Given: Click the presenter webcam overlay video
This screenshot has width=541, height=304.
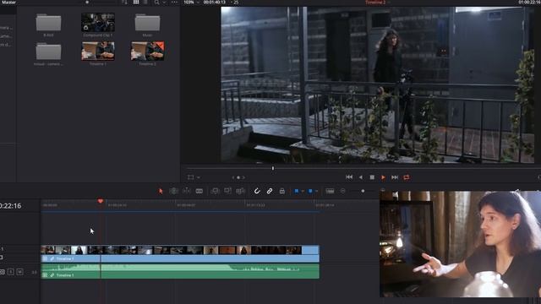Looking at the screenshot, I should click(x=460, y=244).
